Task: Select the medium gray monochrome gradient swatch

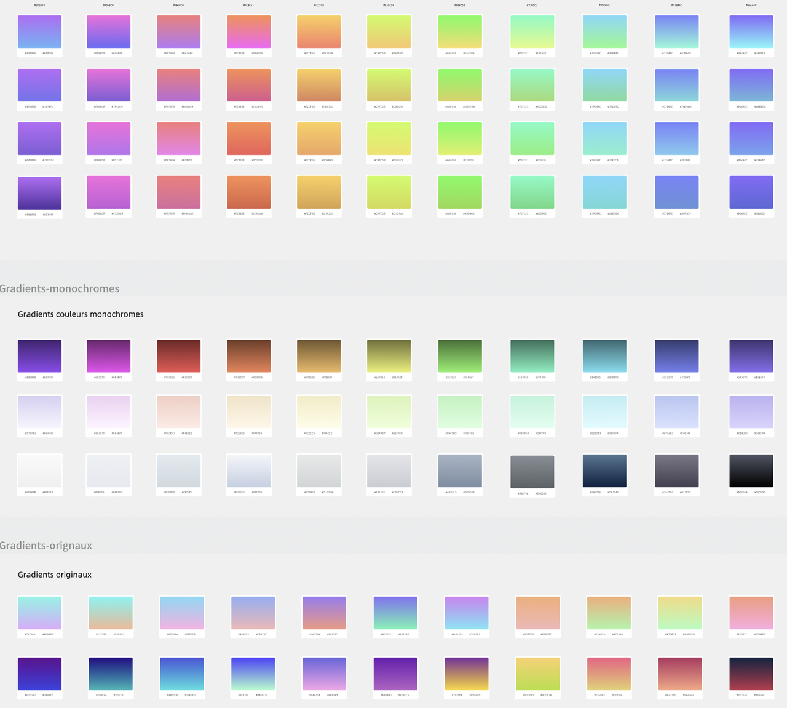Action: coord(532,471)
